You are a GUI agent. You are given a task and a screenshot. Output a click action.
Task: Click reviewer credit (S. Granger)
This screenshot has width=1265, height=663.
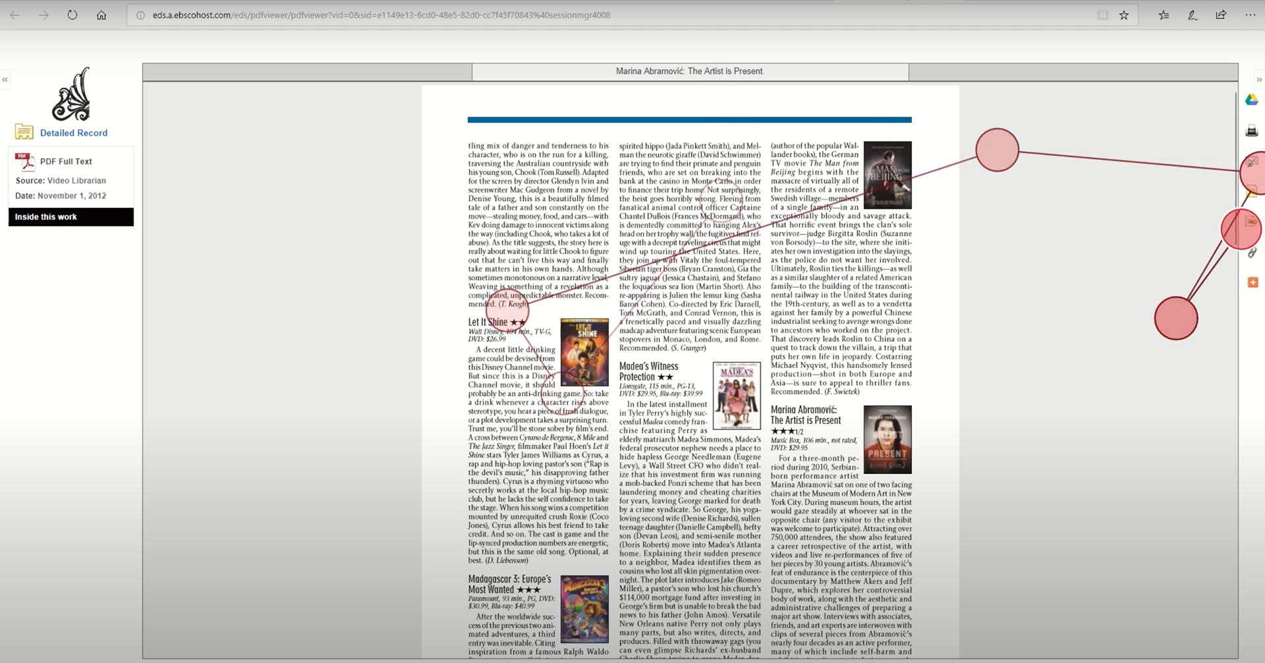pyautogui.click(x=689, y=348)
